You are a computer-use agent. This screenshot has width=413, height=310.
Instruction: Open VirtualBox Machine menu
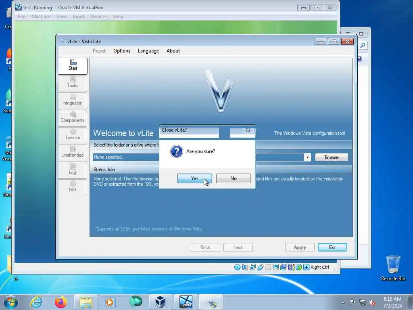click(41, 17)
